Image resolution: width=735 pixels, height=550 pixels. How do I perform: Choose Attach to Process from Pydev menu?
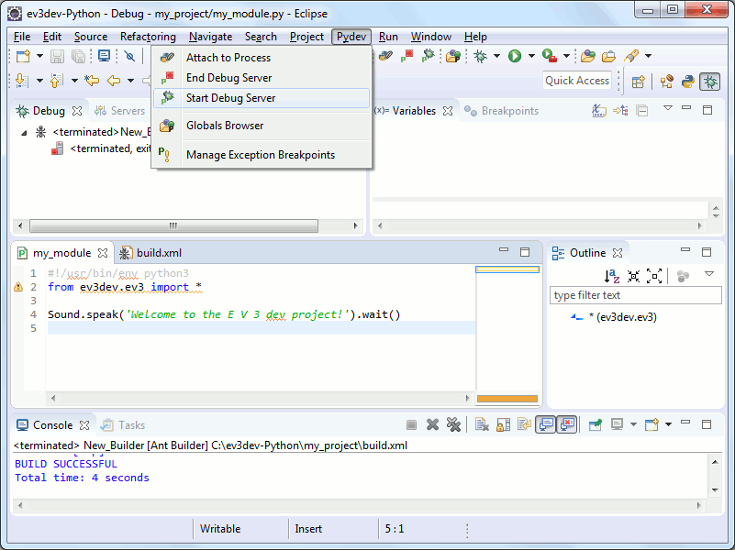[262, 58]
